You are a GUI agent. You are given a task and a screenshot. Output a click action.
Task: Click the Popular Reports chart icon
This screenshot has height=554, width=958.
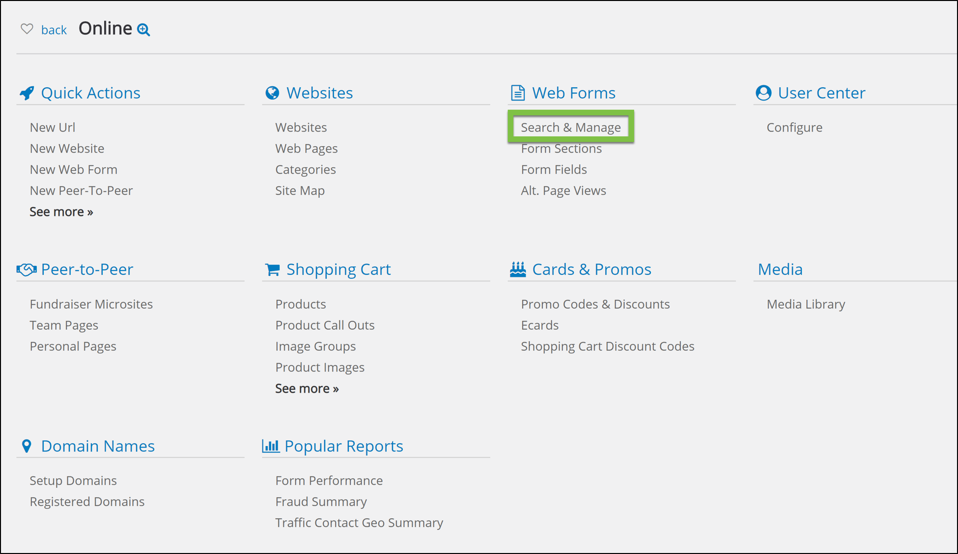(x=271, y=446)
